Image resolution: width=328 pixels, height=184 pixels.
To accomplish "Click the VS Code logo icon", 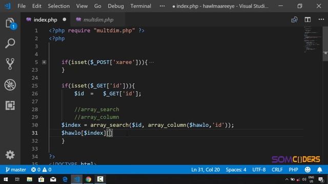I will coord(8,6).
